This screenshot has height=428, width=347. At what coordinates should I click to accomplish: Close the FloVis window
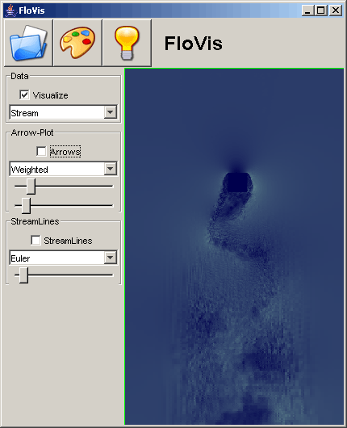pos(336,10)
